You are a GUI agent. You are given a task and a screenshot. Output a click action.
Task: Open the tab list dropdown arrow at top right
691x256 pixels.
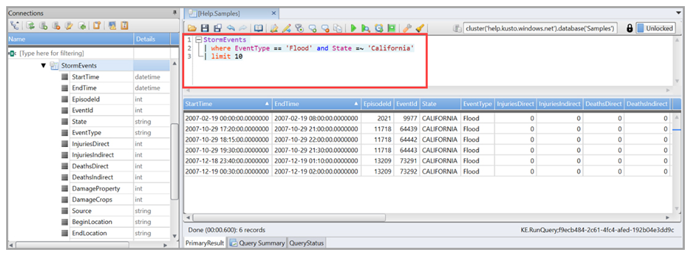click(678, 13)
